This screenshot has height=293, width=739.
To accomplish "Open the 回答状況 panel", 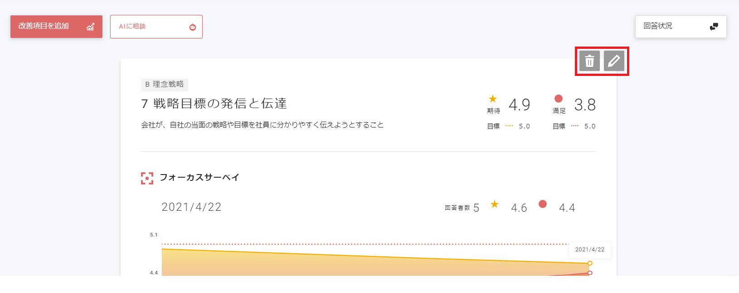I will point(681,26).
